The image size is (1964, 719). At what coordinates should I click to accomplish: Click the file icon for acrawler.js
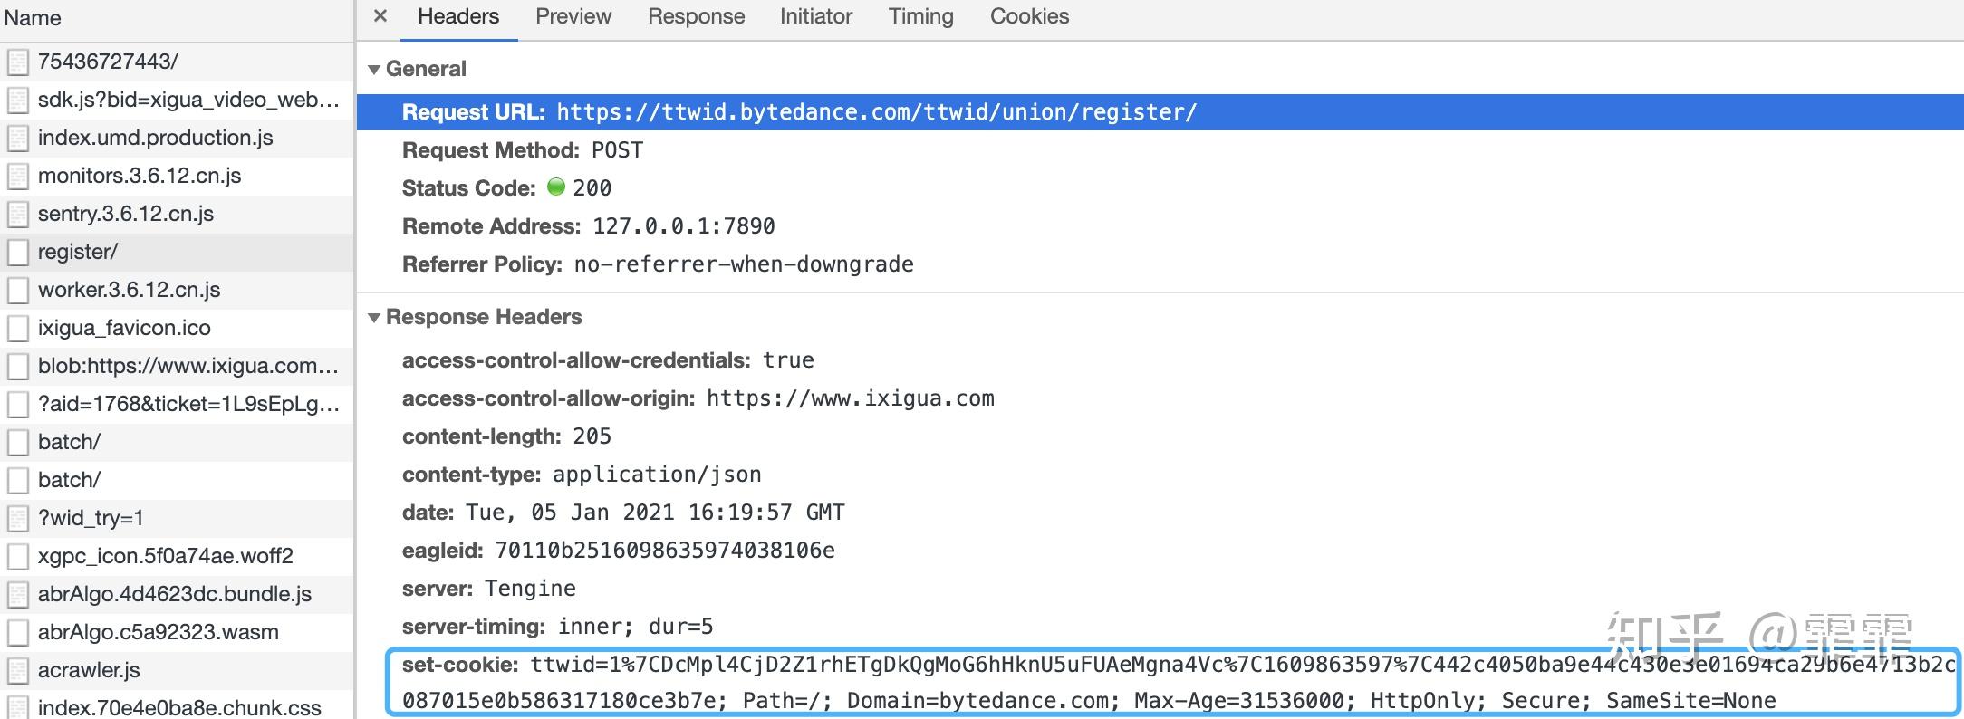click(18, 670)
